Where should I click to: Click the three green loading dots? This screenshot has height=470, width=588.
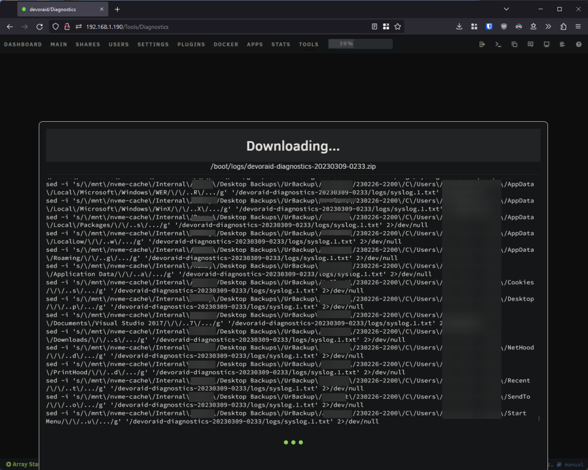pos(293,442)
